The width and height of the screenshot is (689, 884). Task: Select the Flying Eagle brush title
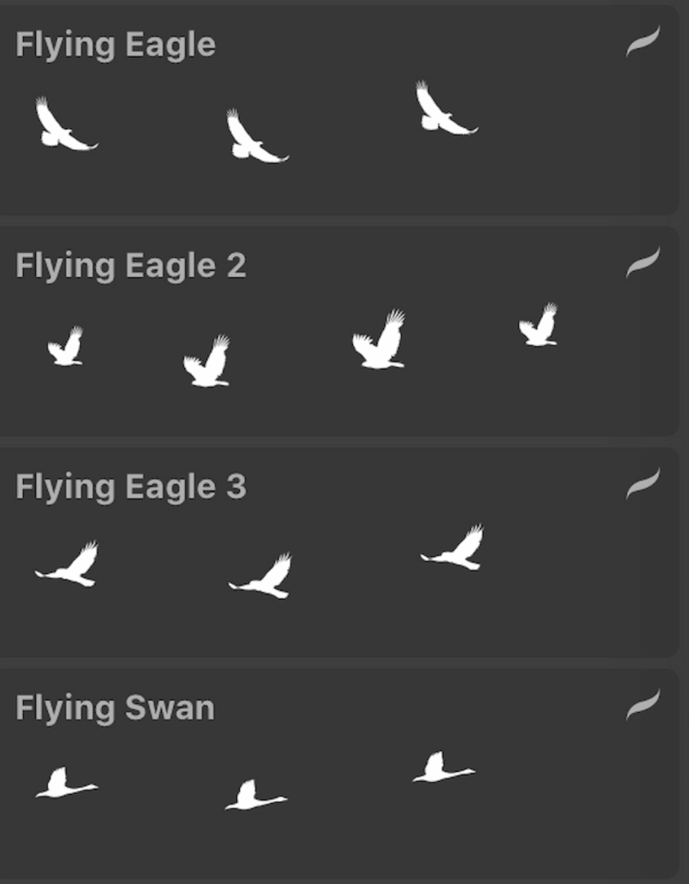pos(115,45)
